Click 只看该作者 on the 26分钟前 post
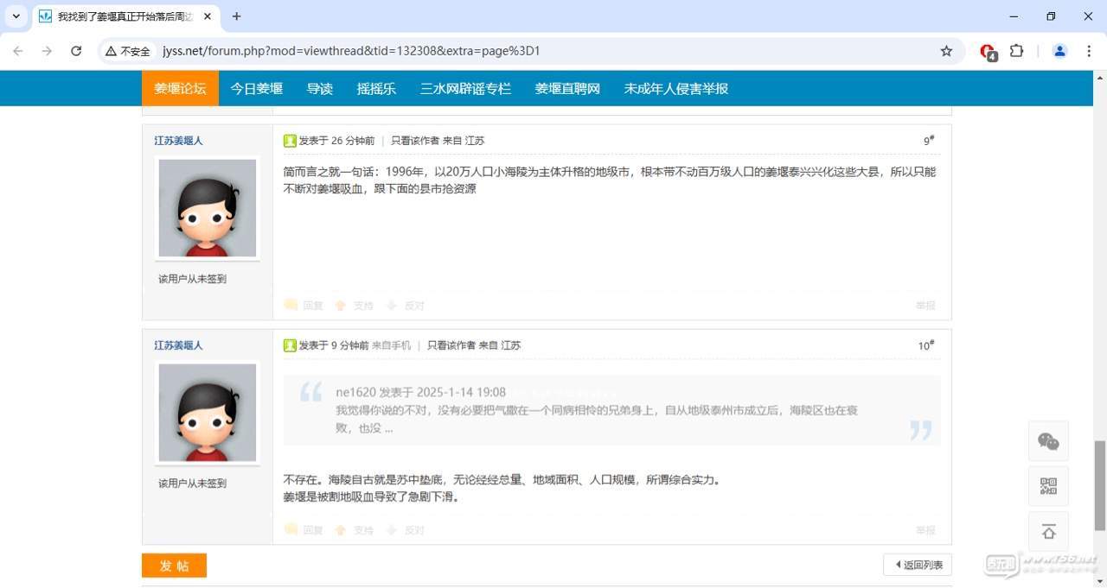This screenshot has width=1107, height=588. (415, 141)
